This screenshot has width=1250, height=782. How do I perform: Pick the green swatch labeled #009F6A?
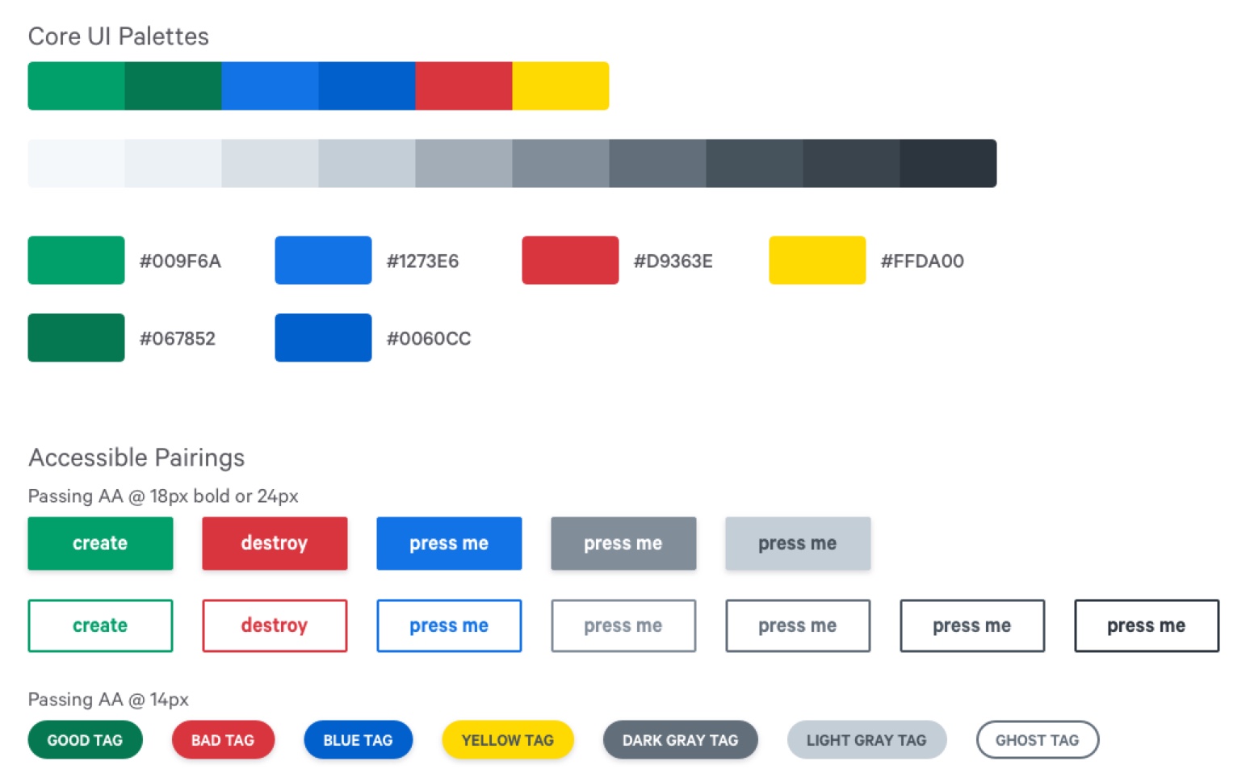76,260
